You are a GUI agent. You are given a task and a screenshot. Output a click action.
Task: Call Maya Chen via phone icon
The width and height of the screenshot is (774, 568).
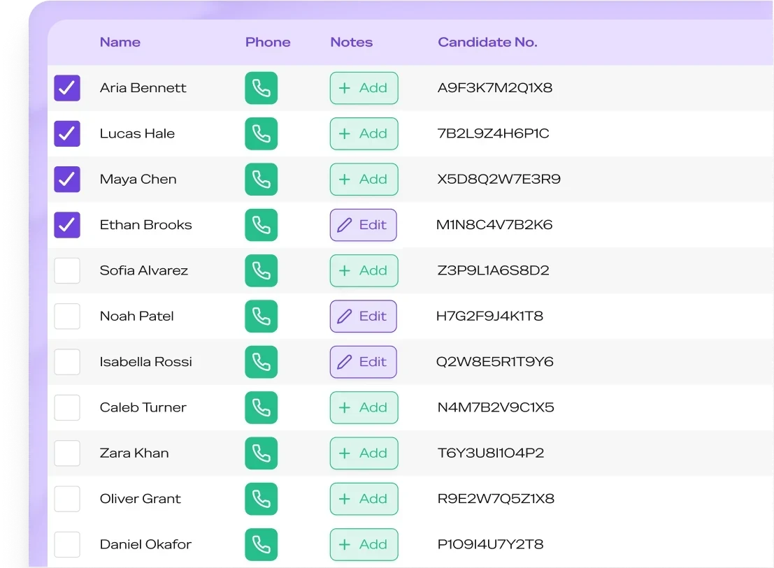261,180
